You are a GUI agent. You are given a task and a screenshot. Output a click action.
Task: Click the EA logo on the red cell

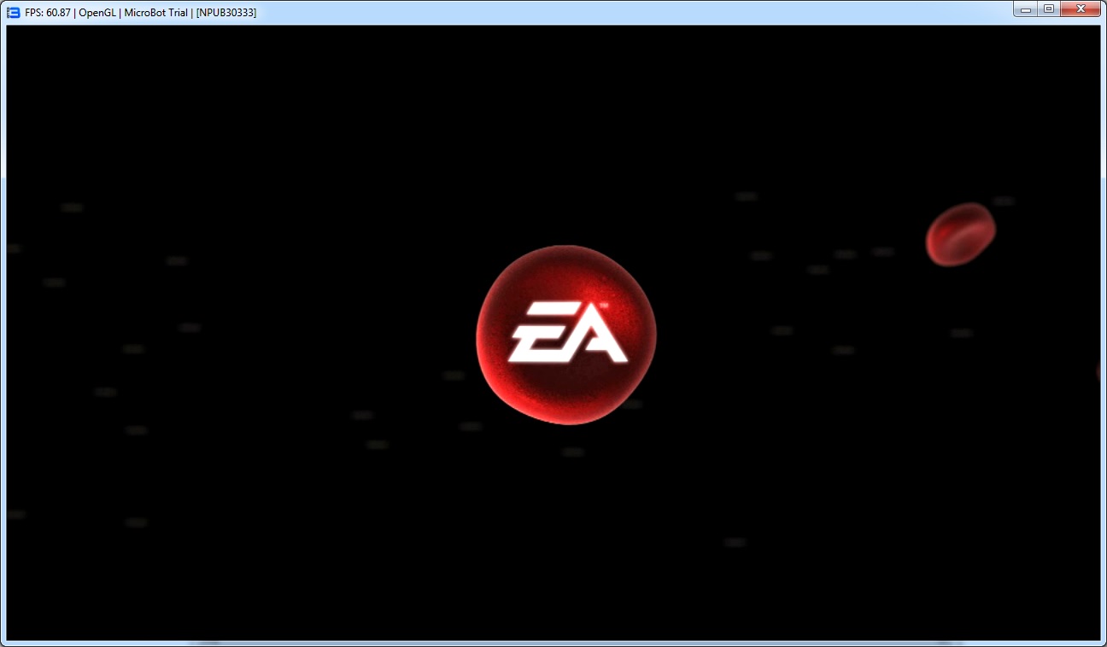[568, 331]
